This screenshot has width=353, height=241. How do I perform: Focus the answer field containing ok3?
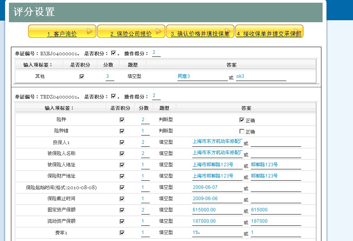click(x=261, y=76)
